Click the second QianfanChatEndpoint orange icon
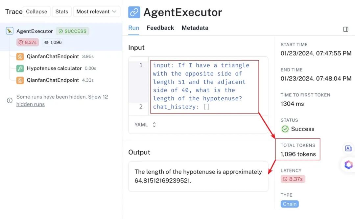Viewport: 355px width, 219px height. (20, 80)
